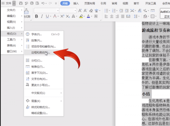Decrease font size with small A icon

[85, 11]
